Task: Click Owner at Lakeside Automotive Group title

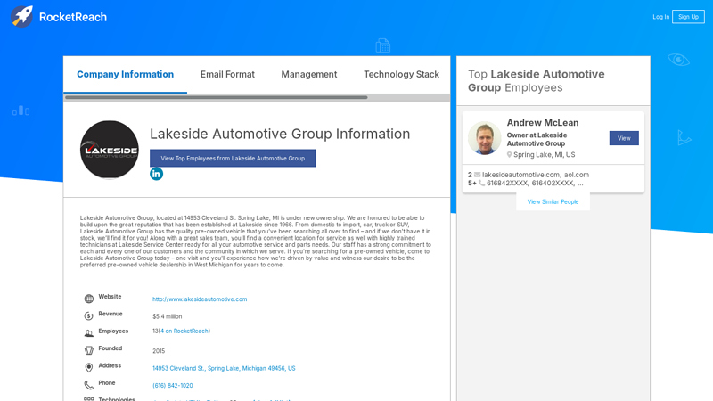Action: [537, 140]
